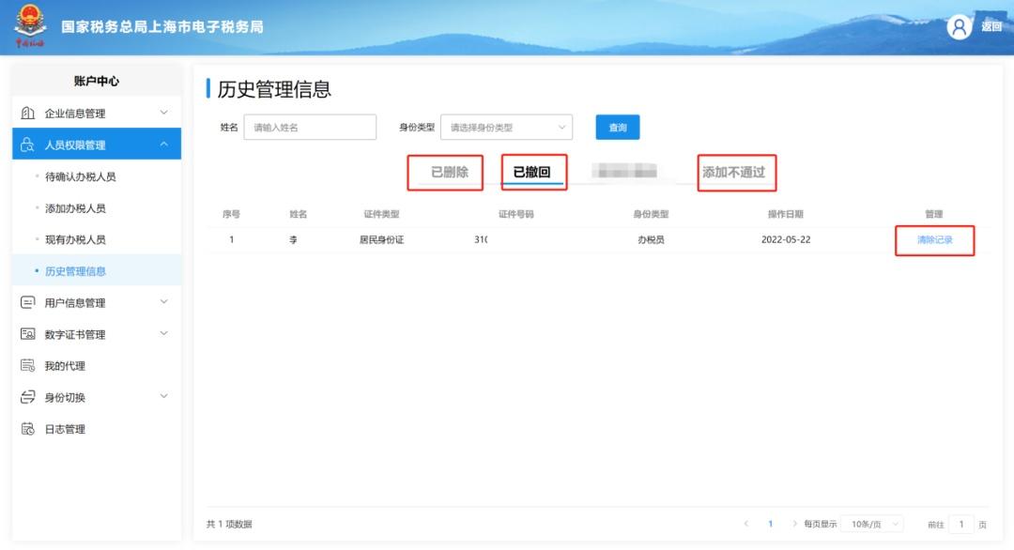Expand the 用户信息管理 chevron
The height and width of the screenshot is (550, 1014).
pos(163,302)
